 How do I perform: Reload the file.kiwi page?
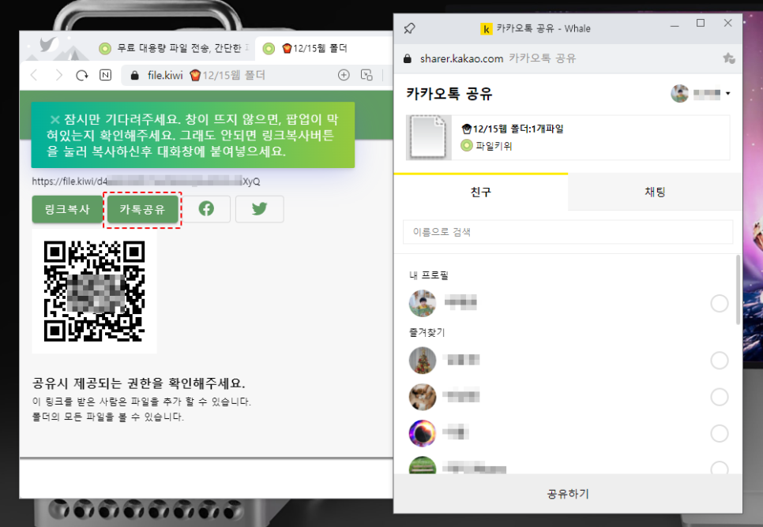click(x=82, y=75)
